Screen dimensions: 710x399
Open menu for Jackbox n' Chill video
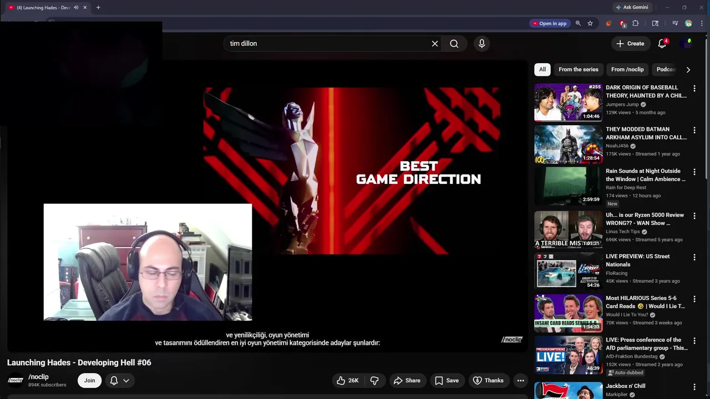(x=694, y=387)
